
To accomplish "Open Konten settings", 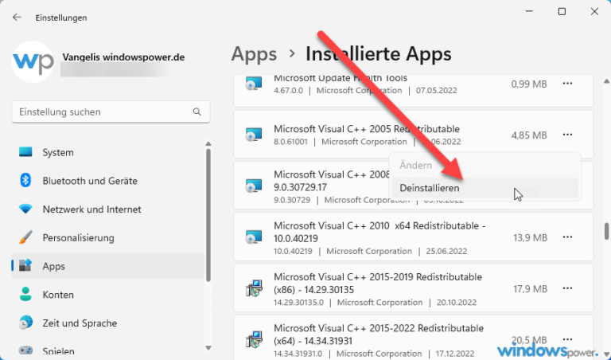I will (x=108, y=295).
